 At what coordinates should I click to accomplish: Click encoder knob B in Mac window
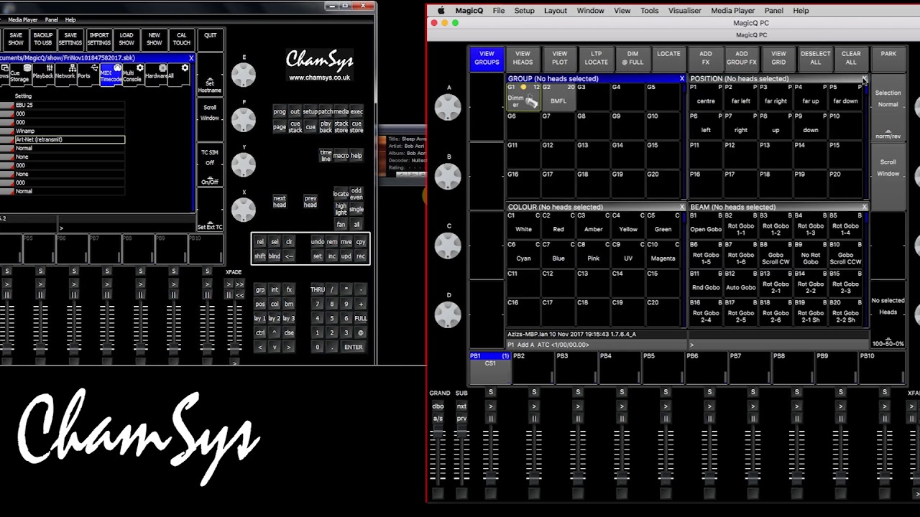pos(448,176)
